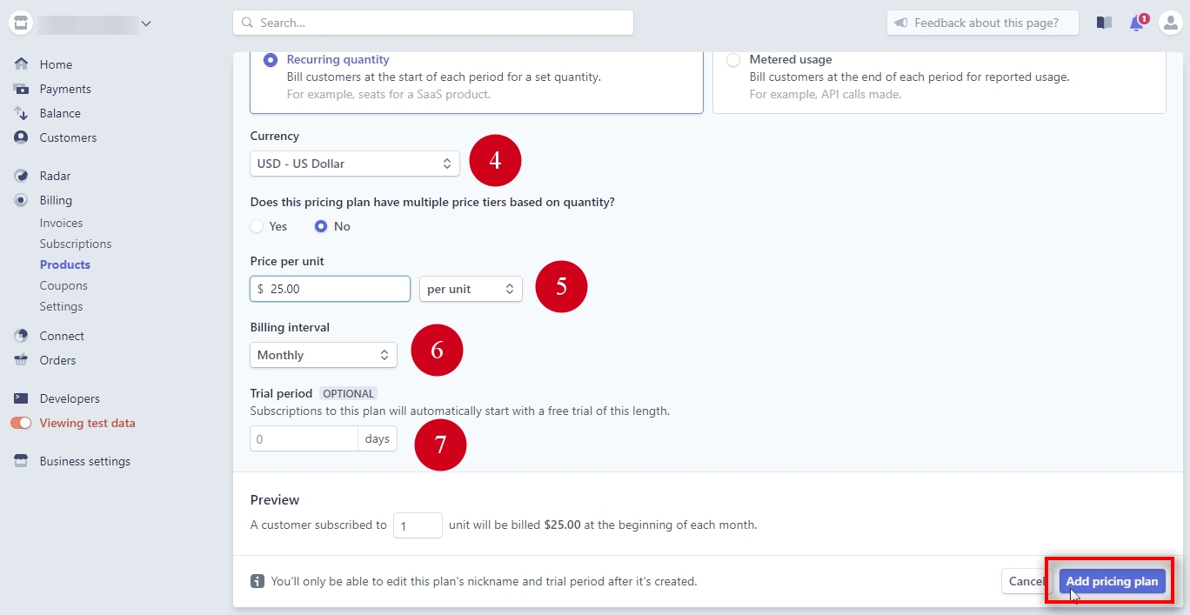Screen dimensions: 1190x615
Task: Change the per unit pricing dropdown
Action: tap(471, 288)
